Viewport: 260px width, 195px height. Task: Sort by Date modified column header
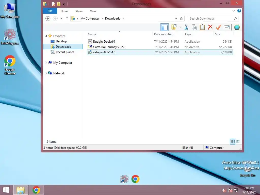pyautogui.click(x=164, y=34)
